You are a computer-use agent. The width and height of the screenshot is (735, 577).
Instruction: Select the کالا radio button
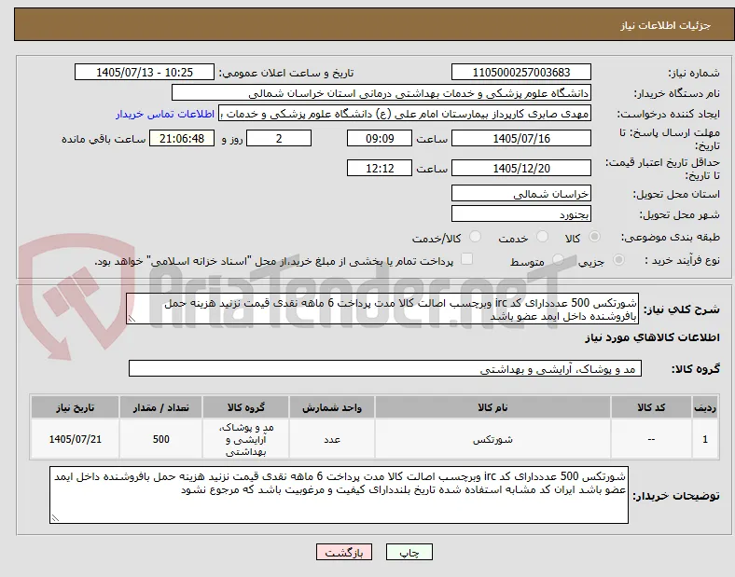pyautogui.click(x=594, y=237)
